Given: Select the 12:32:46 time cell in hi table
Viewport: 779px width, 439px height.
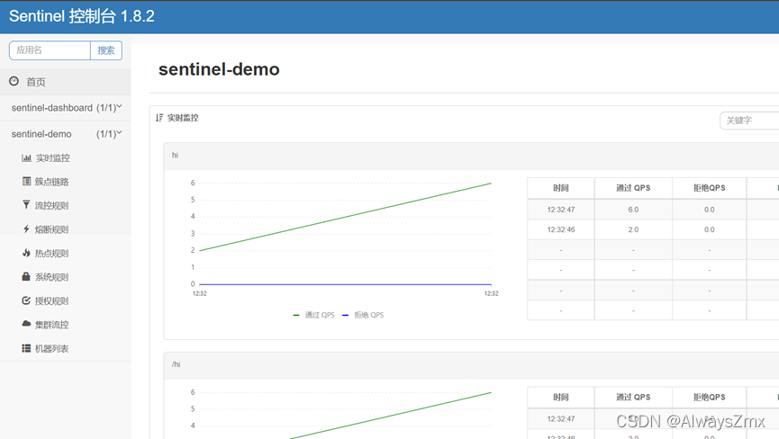Looking at the screenshot, I should pyautogui.click(x=560, y=229).
